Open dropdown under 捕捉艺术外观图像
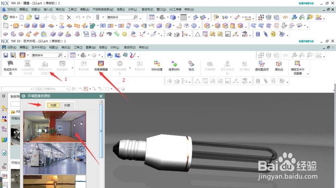Screen dimensions: 336x188 point(308,74)
